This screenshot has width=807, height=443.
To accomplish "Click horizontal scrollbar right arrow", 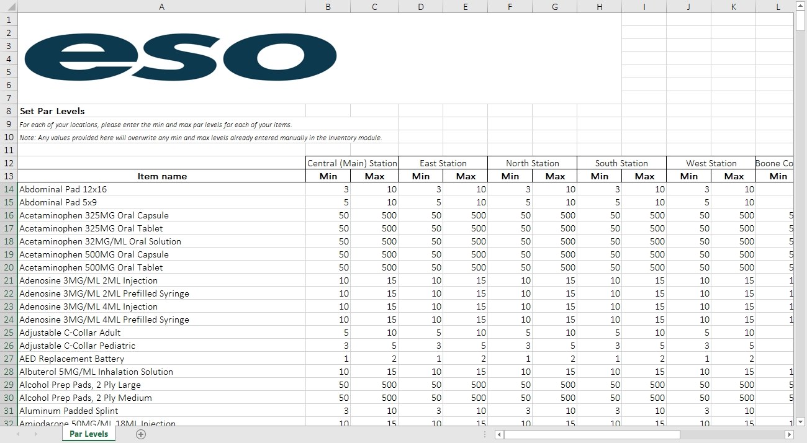I will click(x=789, y=434).
